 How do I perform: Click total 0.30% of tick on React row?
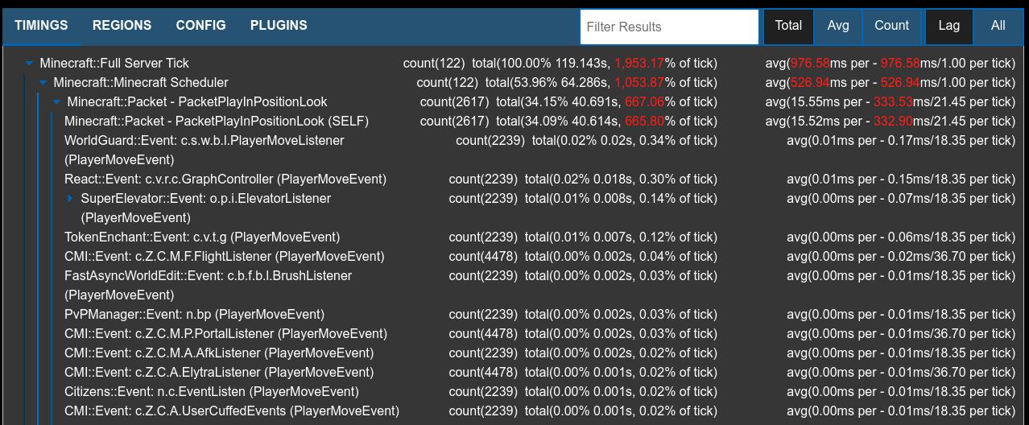click(x=621, y=179)
